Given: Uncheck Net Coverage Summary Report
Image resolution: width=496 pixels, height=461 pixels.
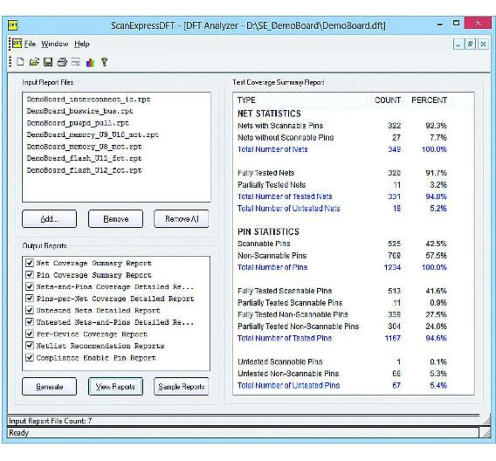Looking at the screenshot, I should pyautogui.click(x=29, y=263).
